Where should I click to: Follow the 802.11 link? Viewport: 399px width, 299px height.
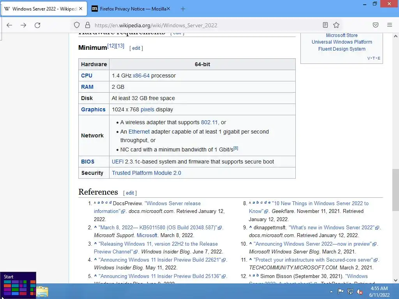209,122
